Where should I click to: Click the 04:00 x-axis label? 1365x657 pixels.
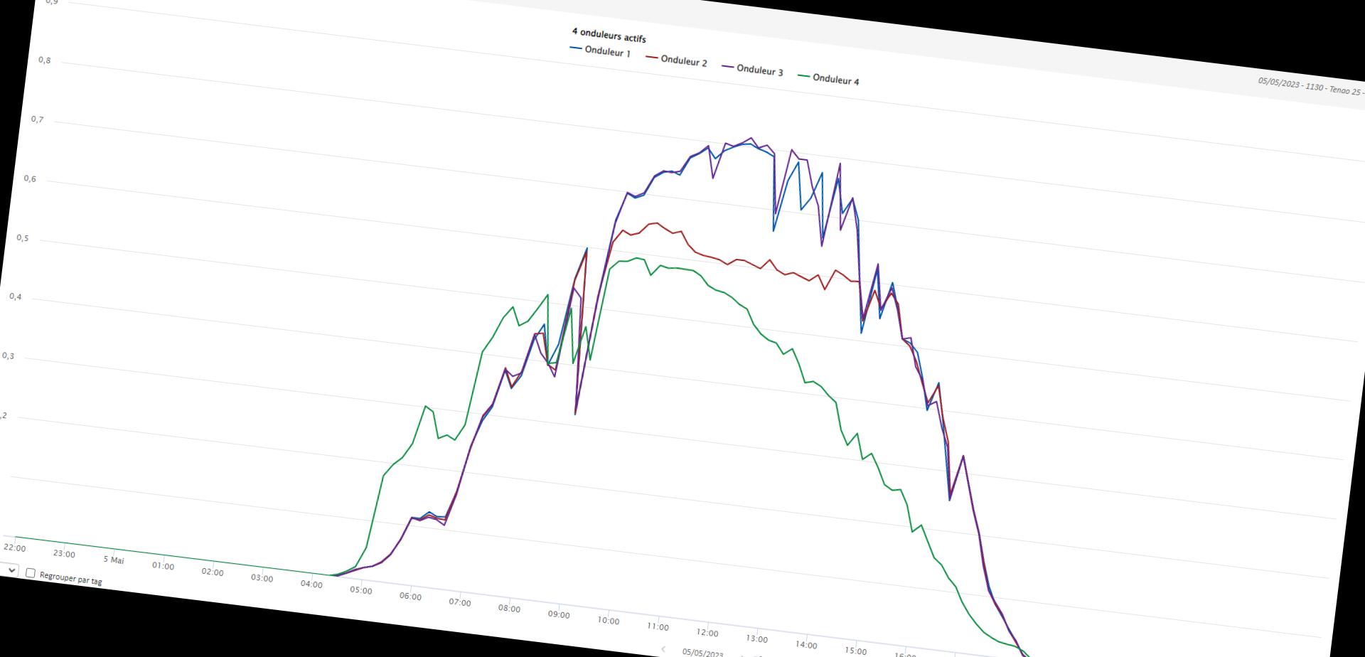311,584
